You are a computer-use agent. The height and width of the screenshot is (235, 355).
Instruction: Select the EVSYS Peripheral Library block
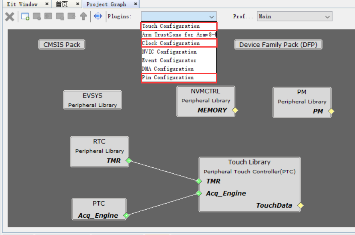[92, 100]
